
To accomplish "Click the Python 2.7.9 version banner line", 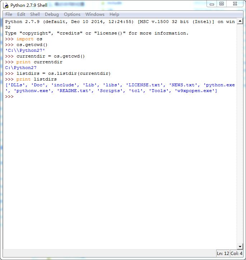I will [x=120, y=24].
